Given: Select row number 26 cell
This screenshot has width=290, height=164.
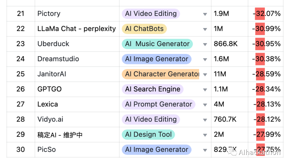Looking at the screenshot, I should [x=21, y=89].
